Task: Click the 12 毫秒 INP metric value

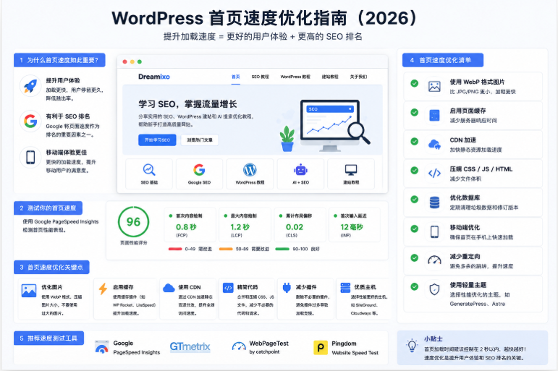Action: (352, 227)
